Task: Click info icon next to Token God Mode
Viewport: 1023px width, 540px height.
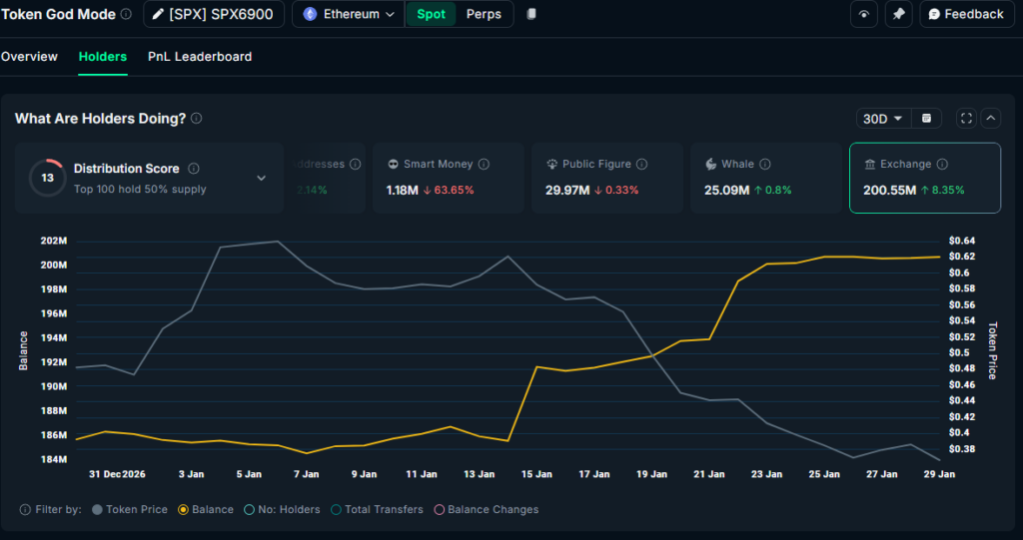Action: point(126,15)
